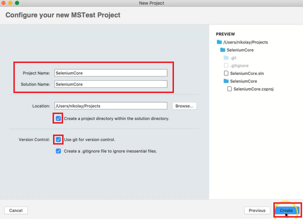Image resolution: width=303 pixels, height=219 pixels.
Task: Uncheck Create a .gitignore file option
Action: [x=58, y=151]
